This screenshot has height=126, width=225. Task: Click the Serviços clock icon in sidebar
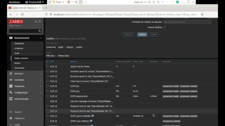coord(11,73)
